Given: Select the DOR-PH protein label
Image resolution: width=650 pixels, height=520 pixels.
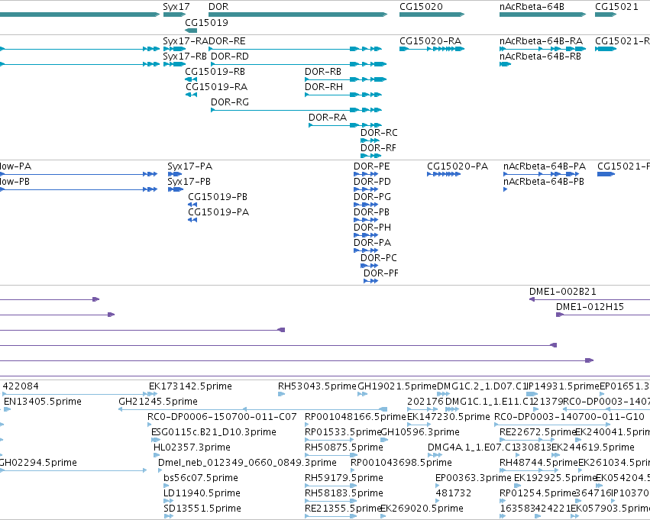Looking at the screenshot, I should click(x=372, y=228).
